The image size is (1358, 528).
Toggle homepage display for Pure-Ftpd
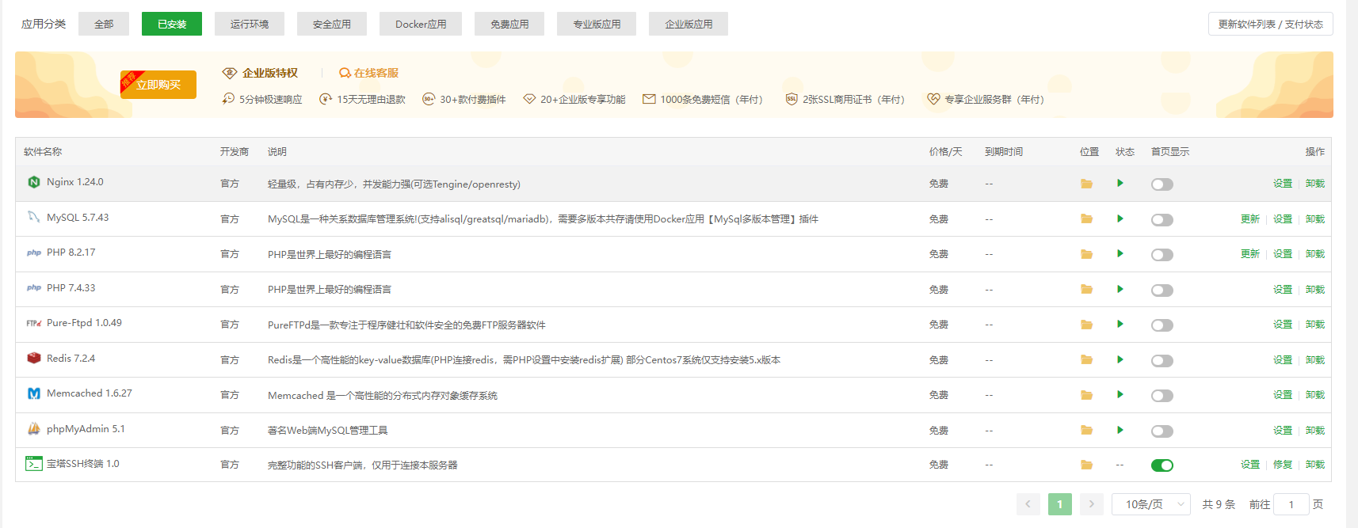1162,325
